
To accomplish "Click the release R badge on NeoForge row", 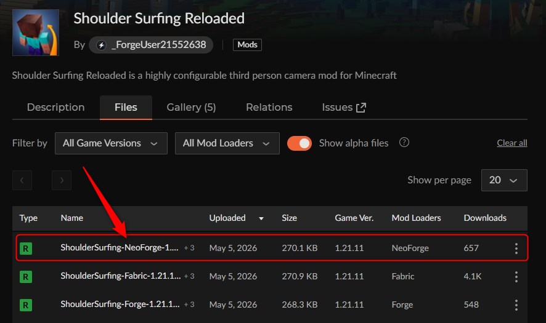I will tap(26, 249).
